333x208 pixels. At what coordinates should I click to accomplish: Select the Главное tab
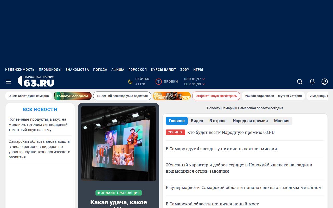(177, 121)
